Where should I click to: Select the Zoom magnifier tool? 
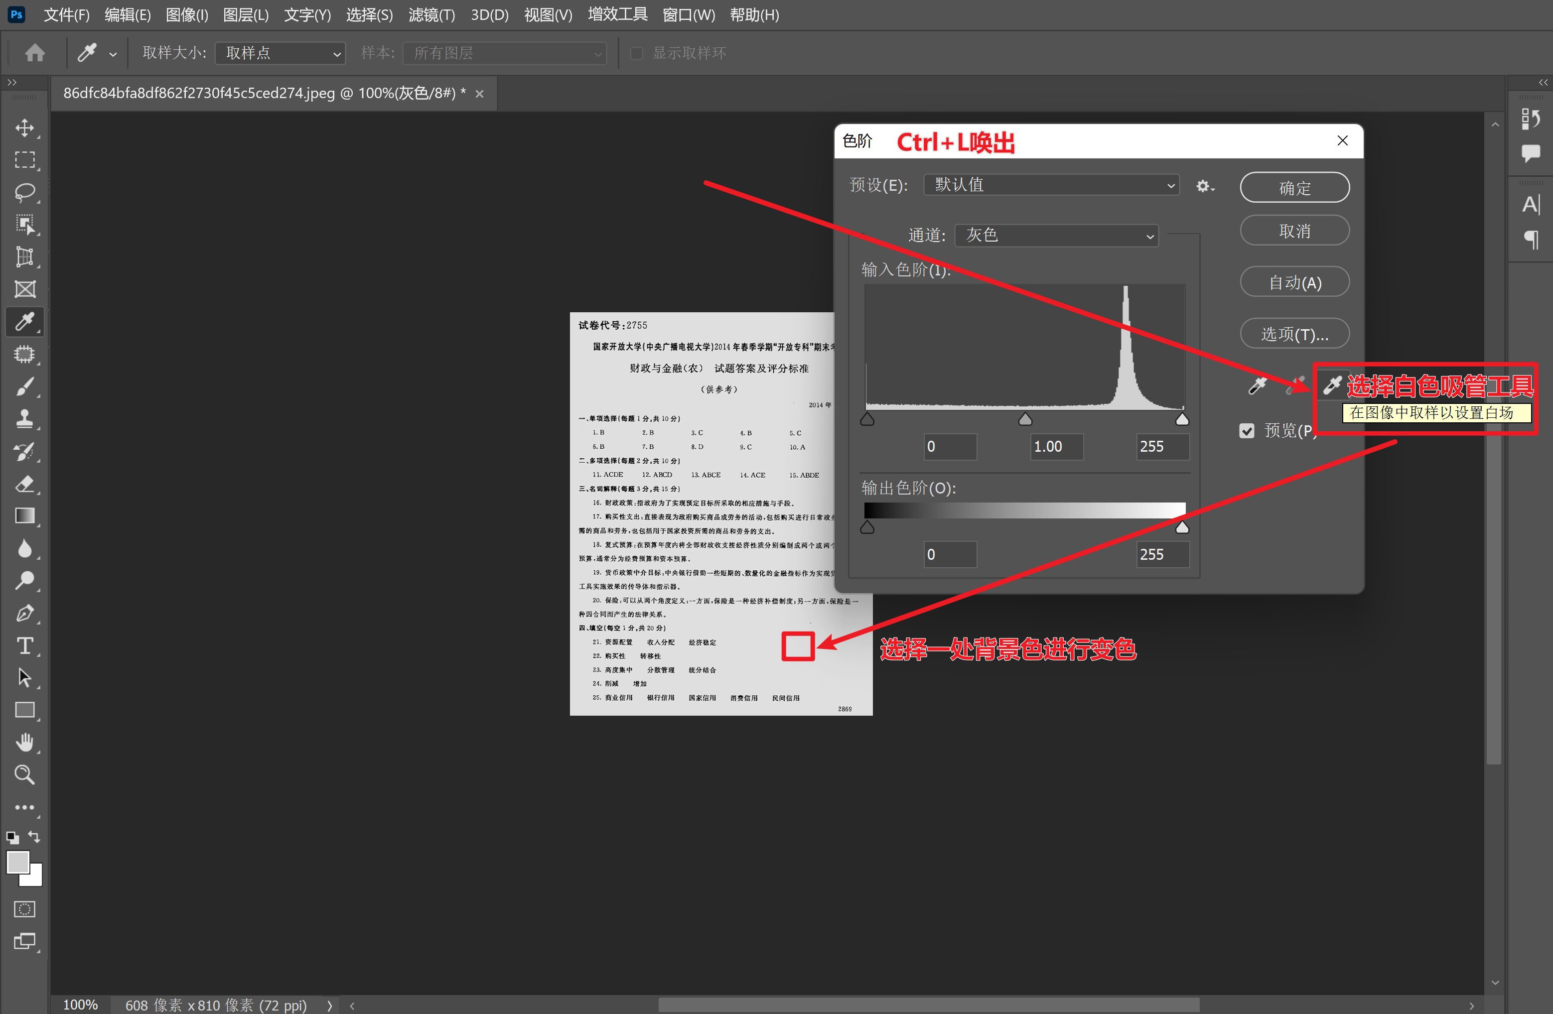(25, 774)
